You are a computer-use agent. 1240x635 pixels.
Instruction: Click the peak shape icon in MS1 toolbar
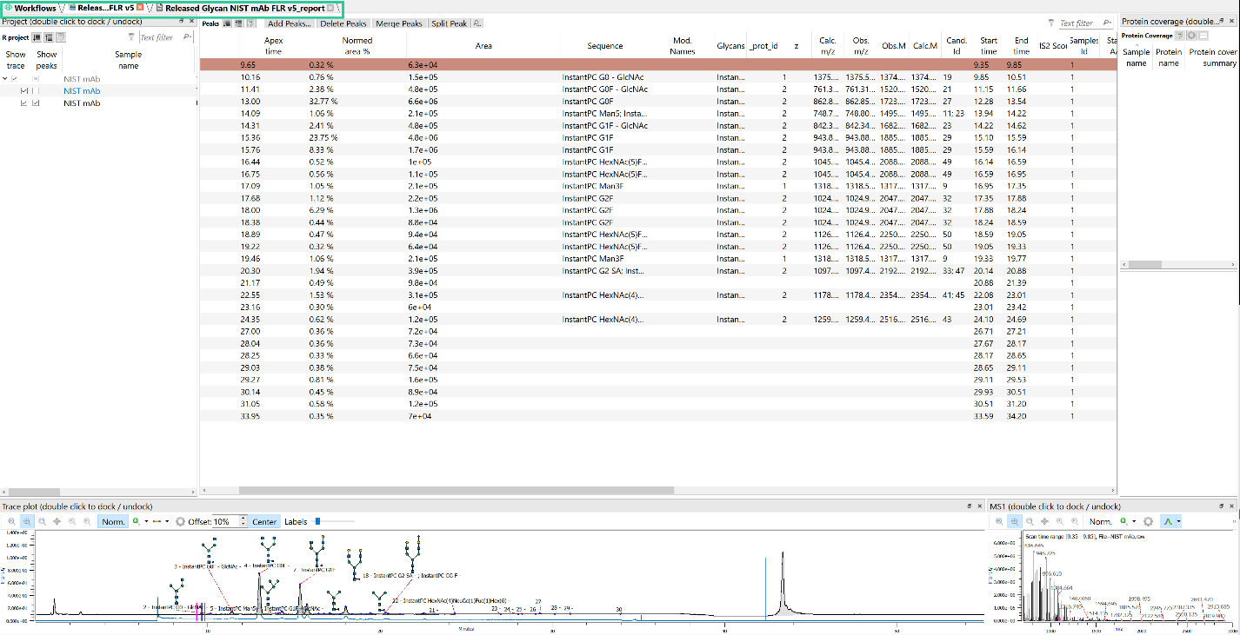(1169, 521)
